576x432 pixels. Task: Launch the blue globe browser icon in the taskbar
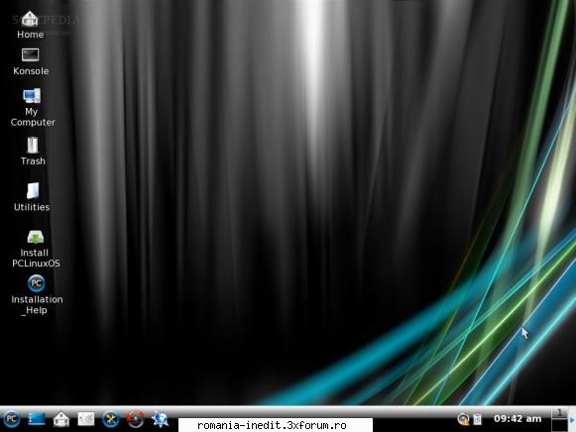click(161, 419)
